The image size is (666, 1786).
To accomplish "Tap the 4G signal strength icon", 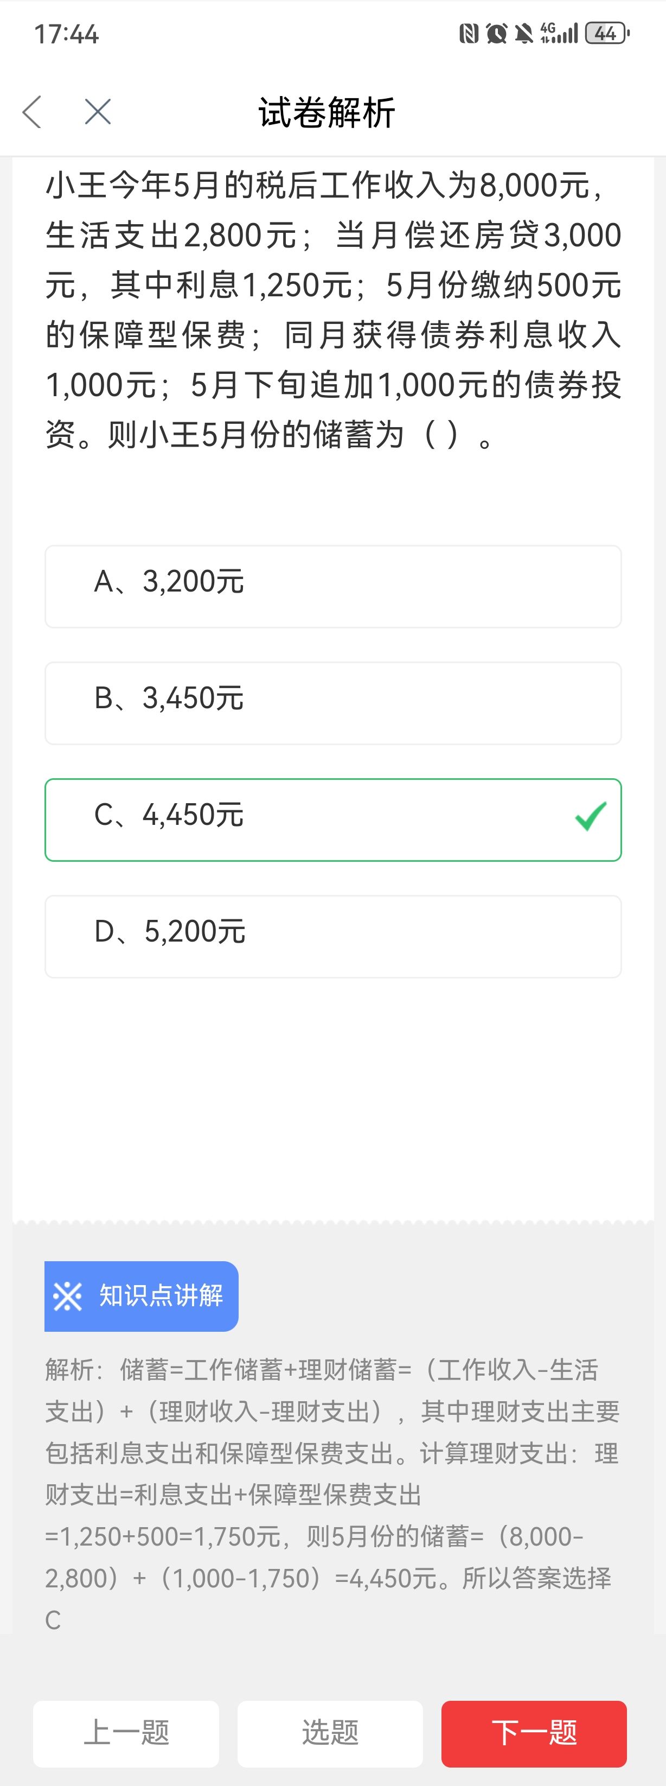I will (559, 33).
